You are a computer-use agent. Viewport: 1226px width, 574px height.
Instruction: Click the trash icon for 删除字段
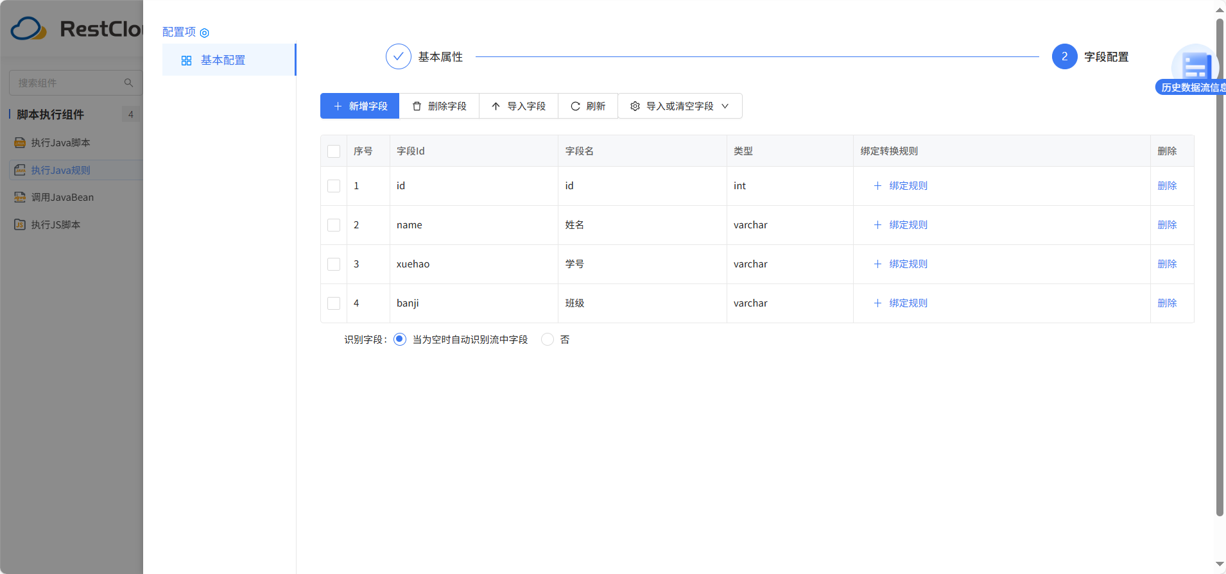pyautogui.click(x=417, y=106)
